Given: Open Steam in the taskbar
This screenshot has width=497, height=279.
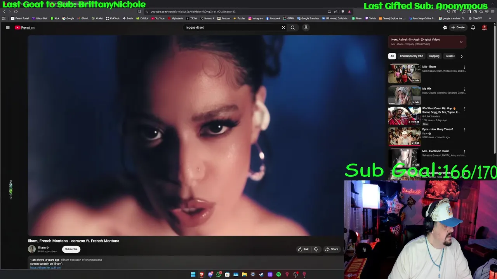Looking at the screenshot, I should (x=261, y=274).
